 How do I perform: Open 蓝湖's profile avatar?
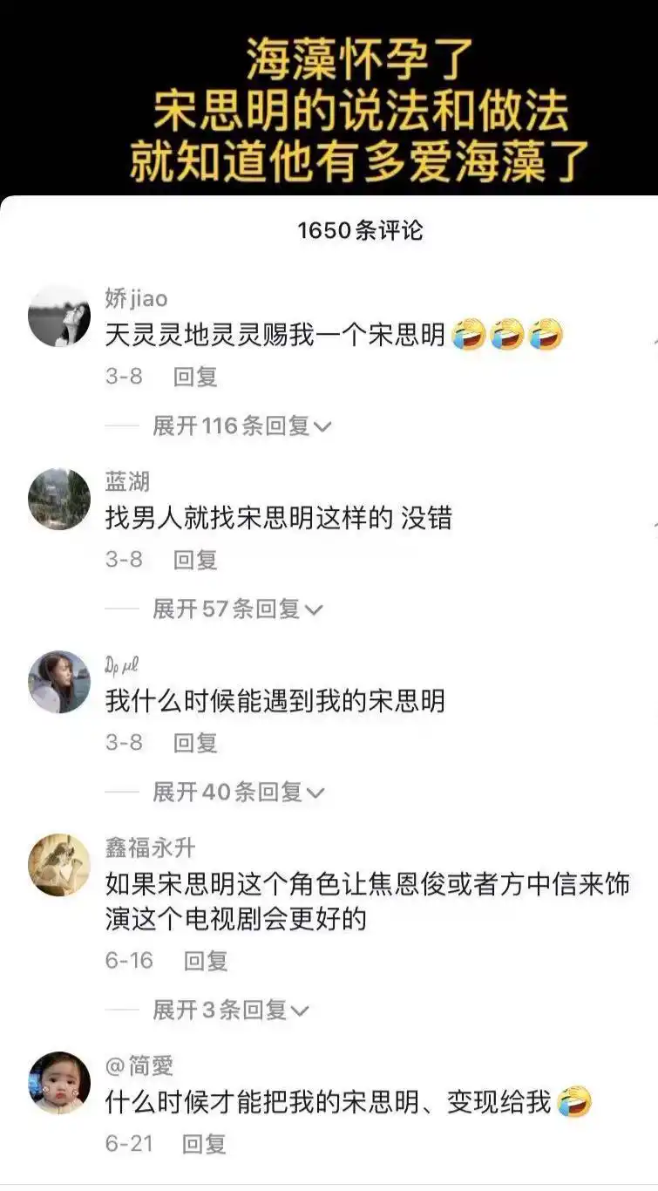59,499
